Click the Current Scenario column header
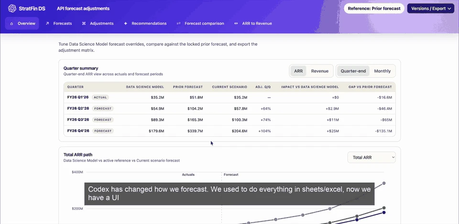459x224 pixels. [229, 87]
